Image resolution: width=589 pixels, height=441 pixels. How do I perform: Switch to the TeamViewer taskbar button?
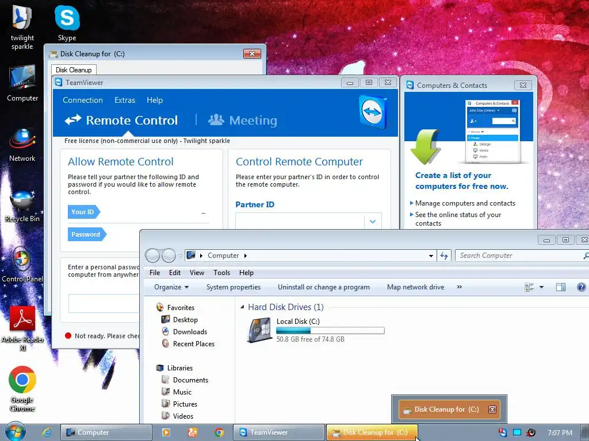[x=279, y=432]
